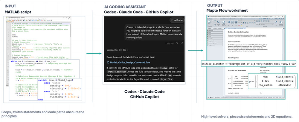
Task: Click the large text color A icon
Action: 276,22
